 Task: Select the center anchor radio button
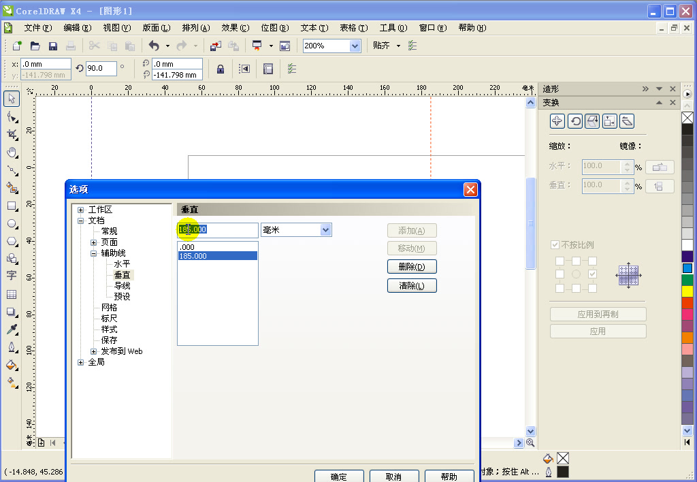click(x=576, y=274)
